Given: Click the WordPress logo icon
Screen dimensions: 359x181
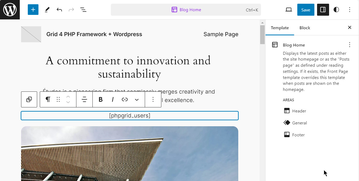Looking at the screenshot, I should [x=10, y=10].
